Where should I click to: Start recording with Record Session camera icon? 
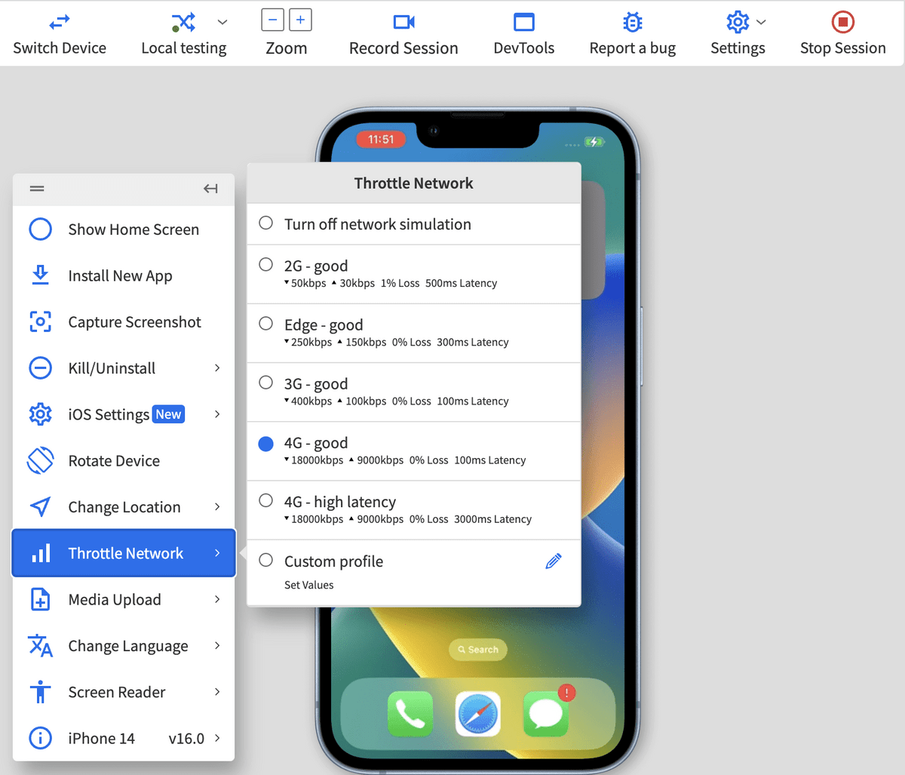404,22
